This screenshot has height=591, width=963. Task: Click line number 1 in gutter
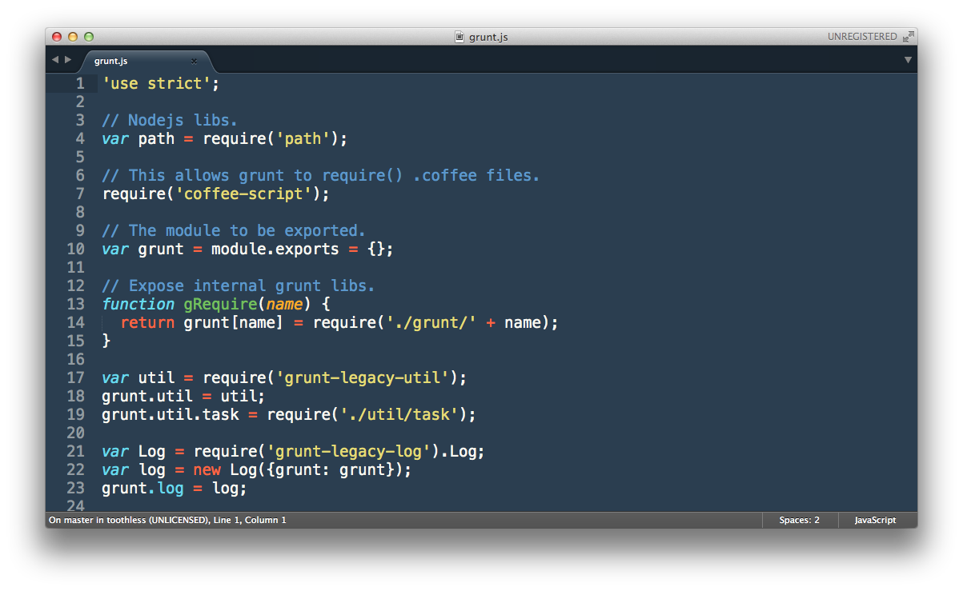80,83
